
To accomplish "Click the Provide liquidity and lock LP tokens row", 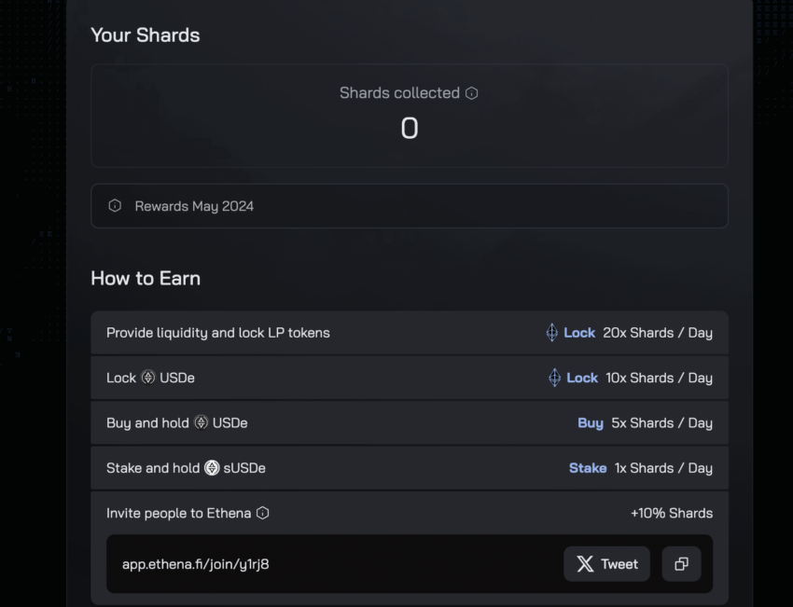I will 218,333.
